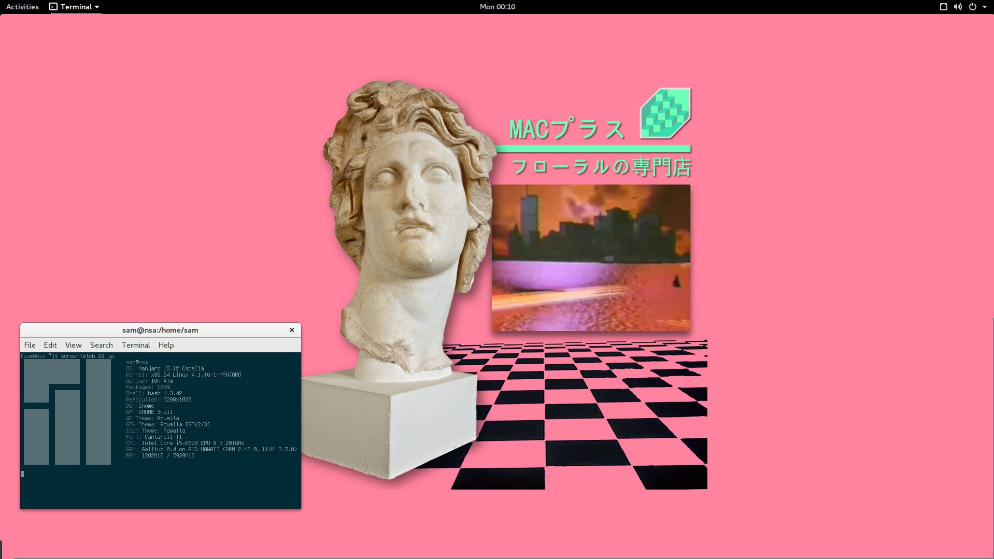Click the Terminal icon in top bar
This screenshot has height=559, width=994.
pyautogui.click(x=53, y=7)
